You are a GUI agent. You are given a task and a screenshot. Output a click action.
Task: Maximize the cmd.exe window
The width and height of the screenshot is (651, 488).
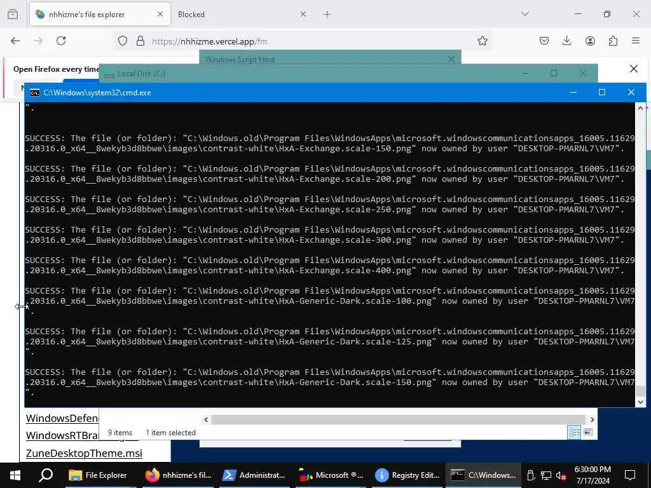602,92
